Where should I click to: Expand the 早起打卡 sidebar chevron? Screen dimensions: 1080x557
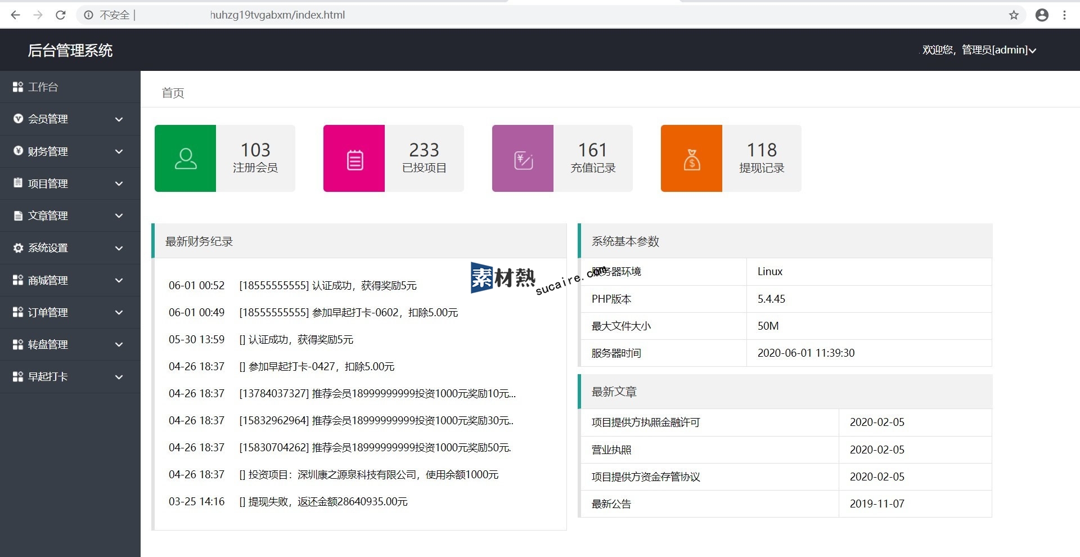[x=119, y=377]
